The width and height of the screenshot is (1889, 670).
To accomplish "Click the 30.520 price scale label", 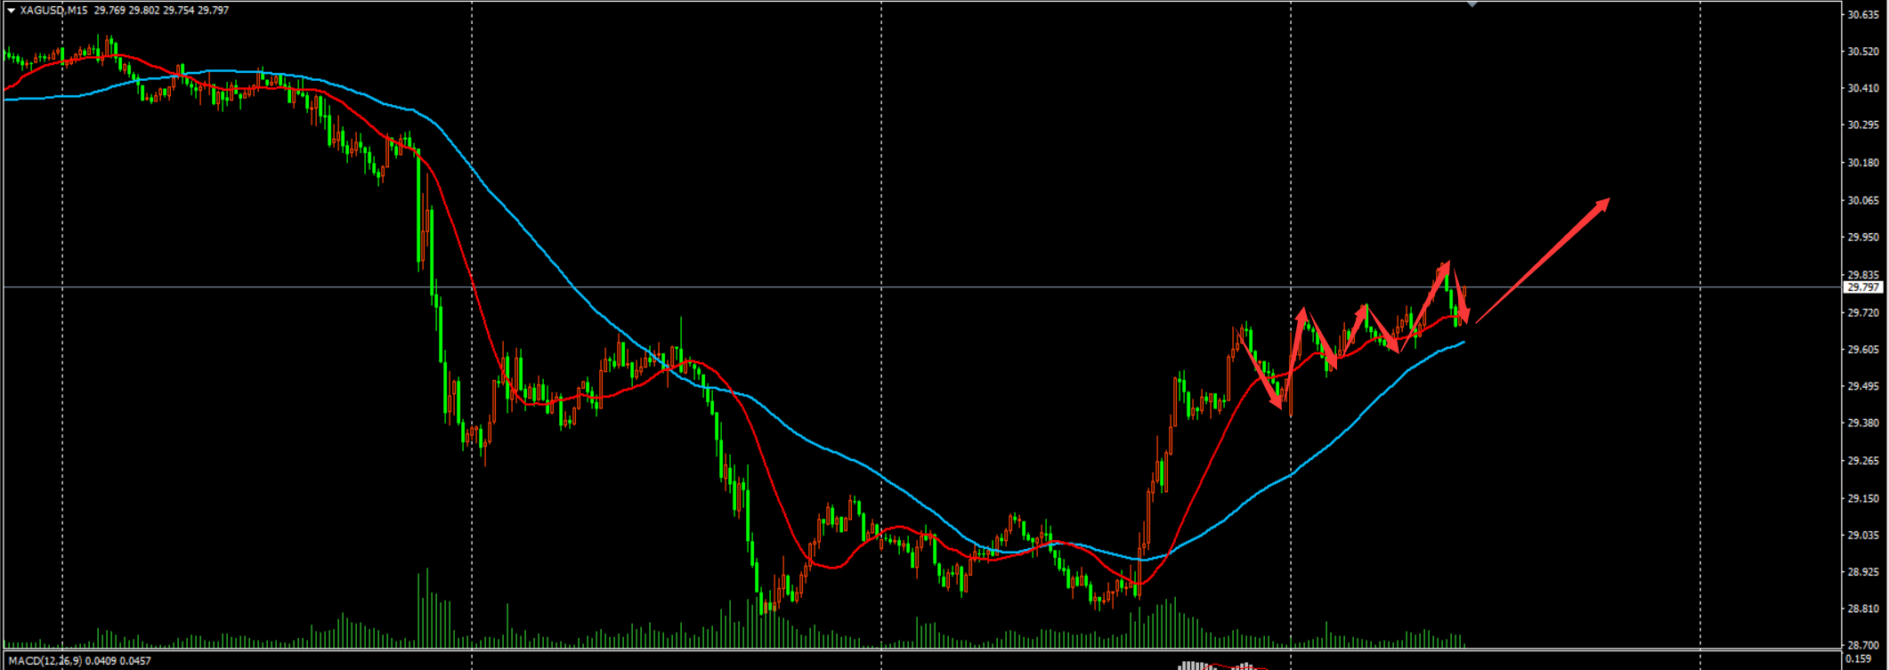I will coord(1862,52).
